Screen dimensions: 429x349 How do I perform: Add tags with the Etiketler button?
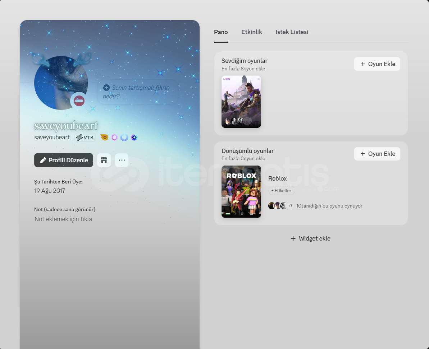pyautogui.click(x=281, y=191)
